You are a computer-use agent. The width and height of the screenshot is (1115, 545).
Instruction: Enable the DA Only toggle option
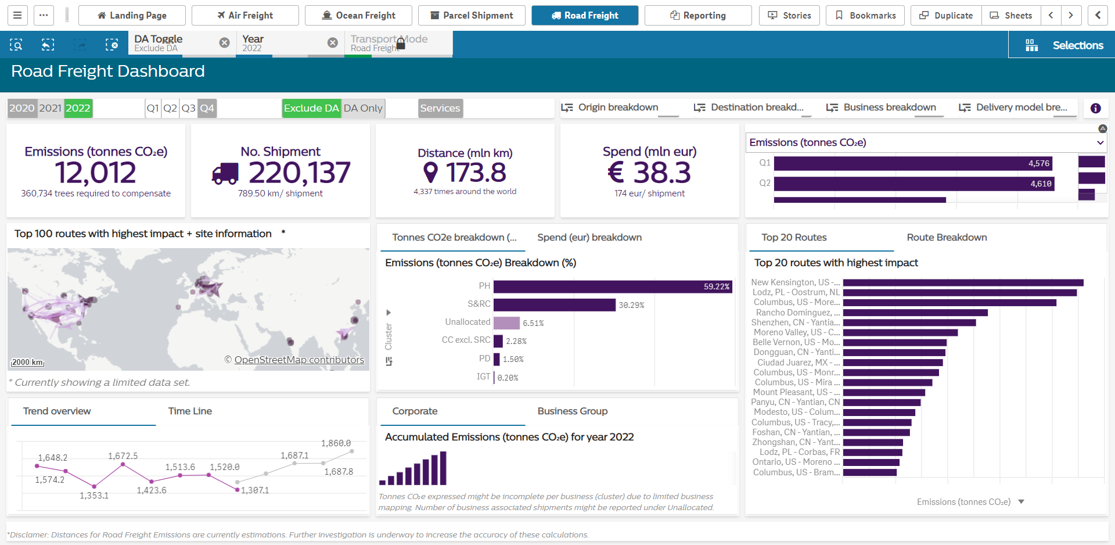(363, 108)
